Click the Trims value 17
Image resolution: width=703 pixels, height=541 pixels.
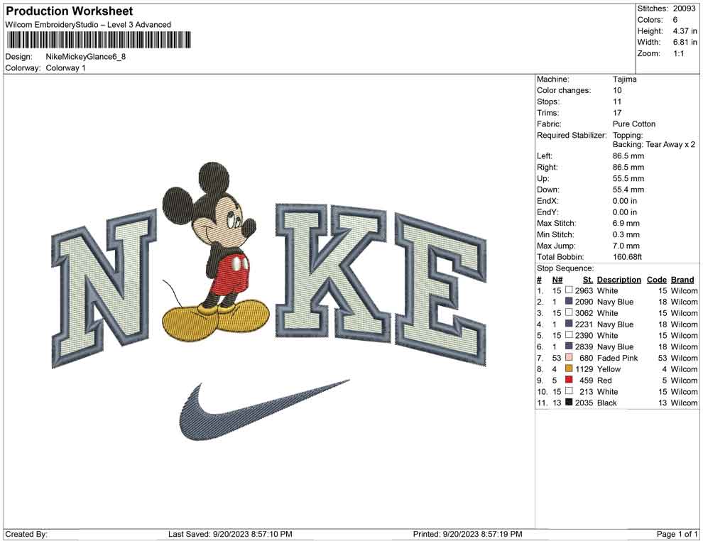(617, 113)
